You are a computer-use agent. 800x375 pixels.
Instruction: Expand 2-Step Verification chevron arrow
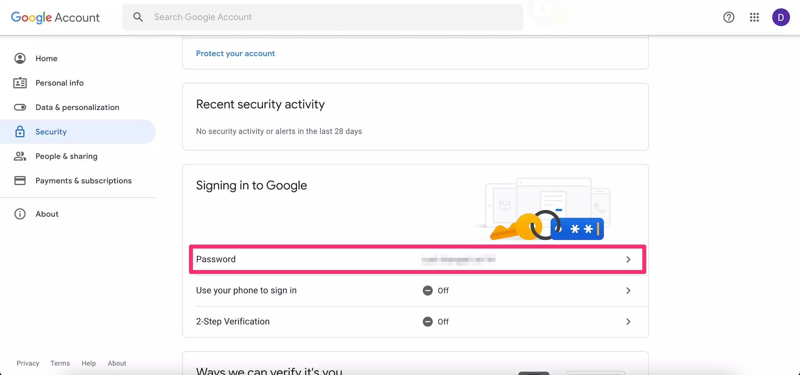click(x=628, y=322)
